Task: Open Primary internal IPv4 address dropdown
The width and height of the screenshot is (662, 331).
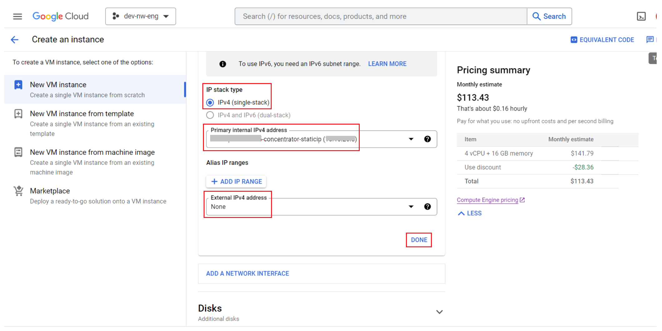Action: point(411,139)
